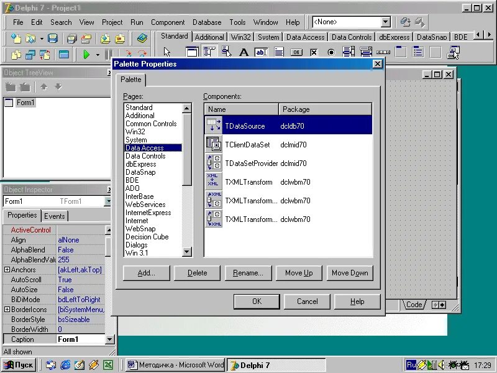Click the Open Project toolbar icon
Image resolution: width=497 pixels, height=373 pixels.
(86, 39)
